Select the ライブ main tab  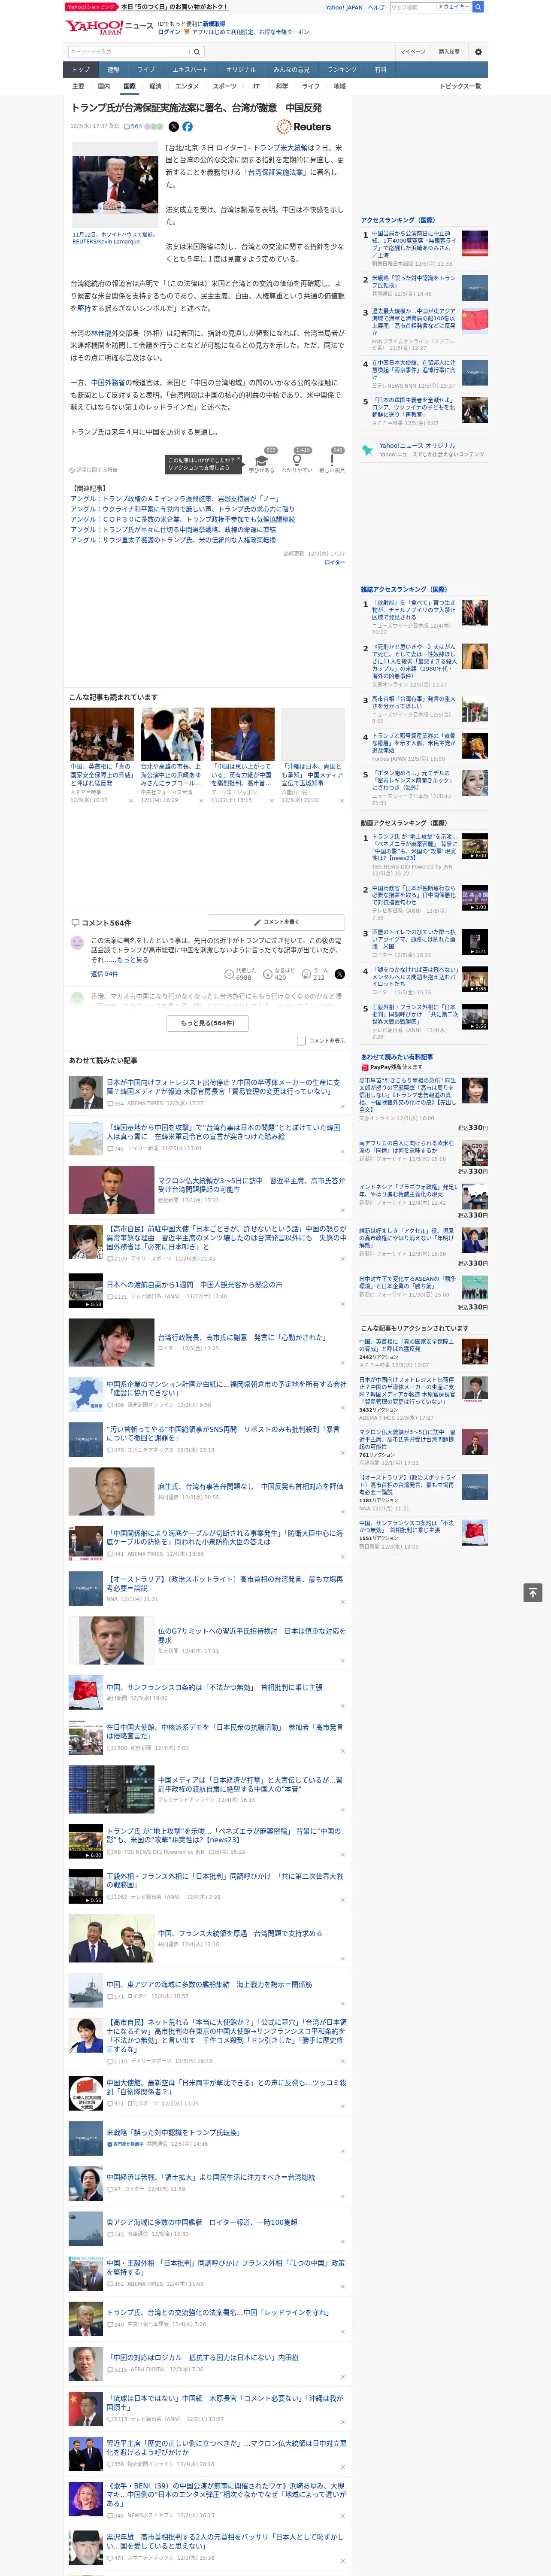(x=146, y=69)
